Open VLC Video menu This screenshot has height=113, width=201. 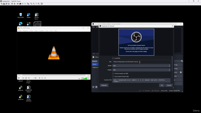(x=36, y=31)
